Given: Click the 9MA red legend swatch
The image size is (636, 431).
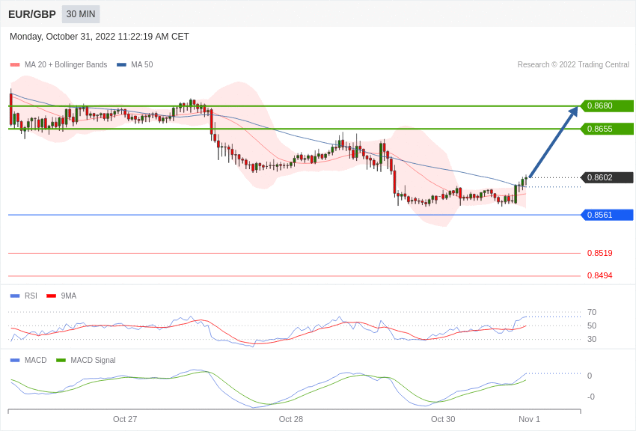Looking at the screenshot, I should (52, 296).
